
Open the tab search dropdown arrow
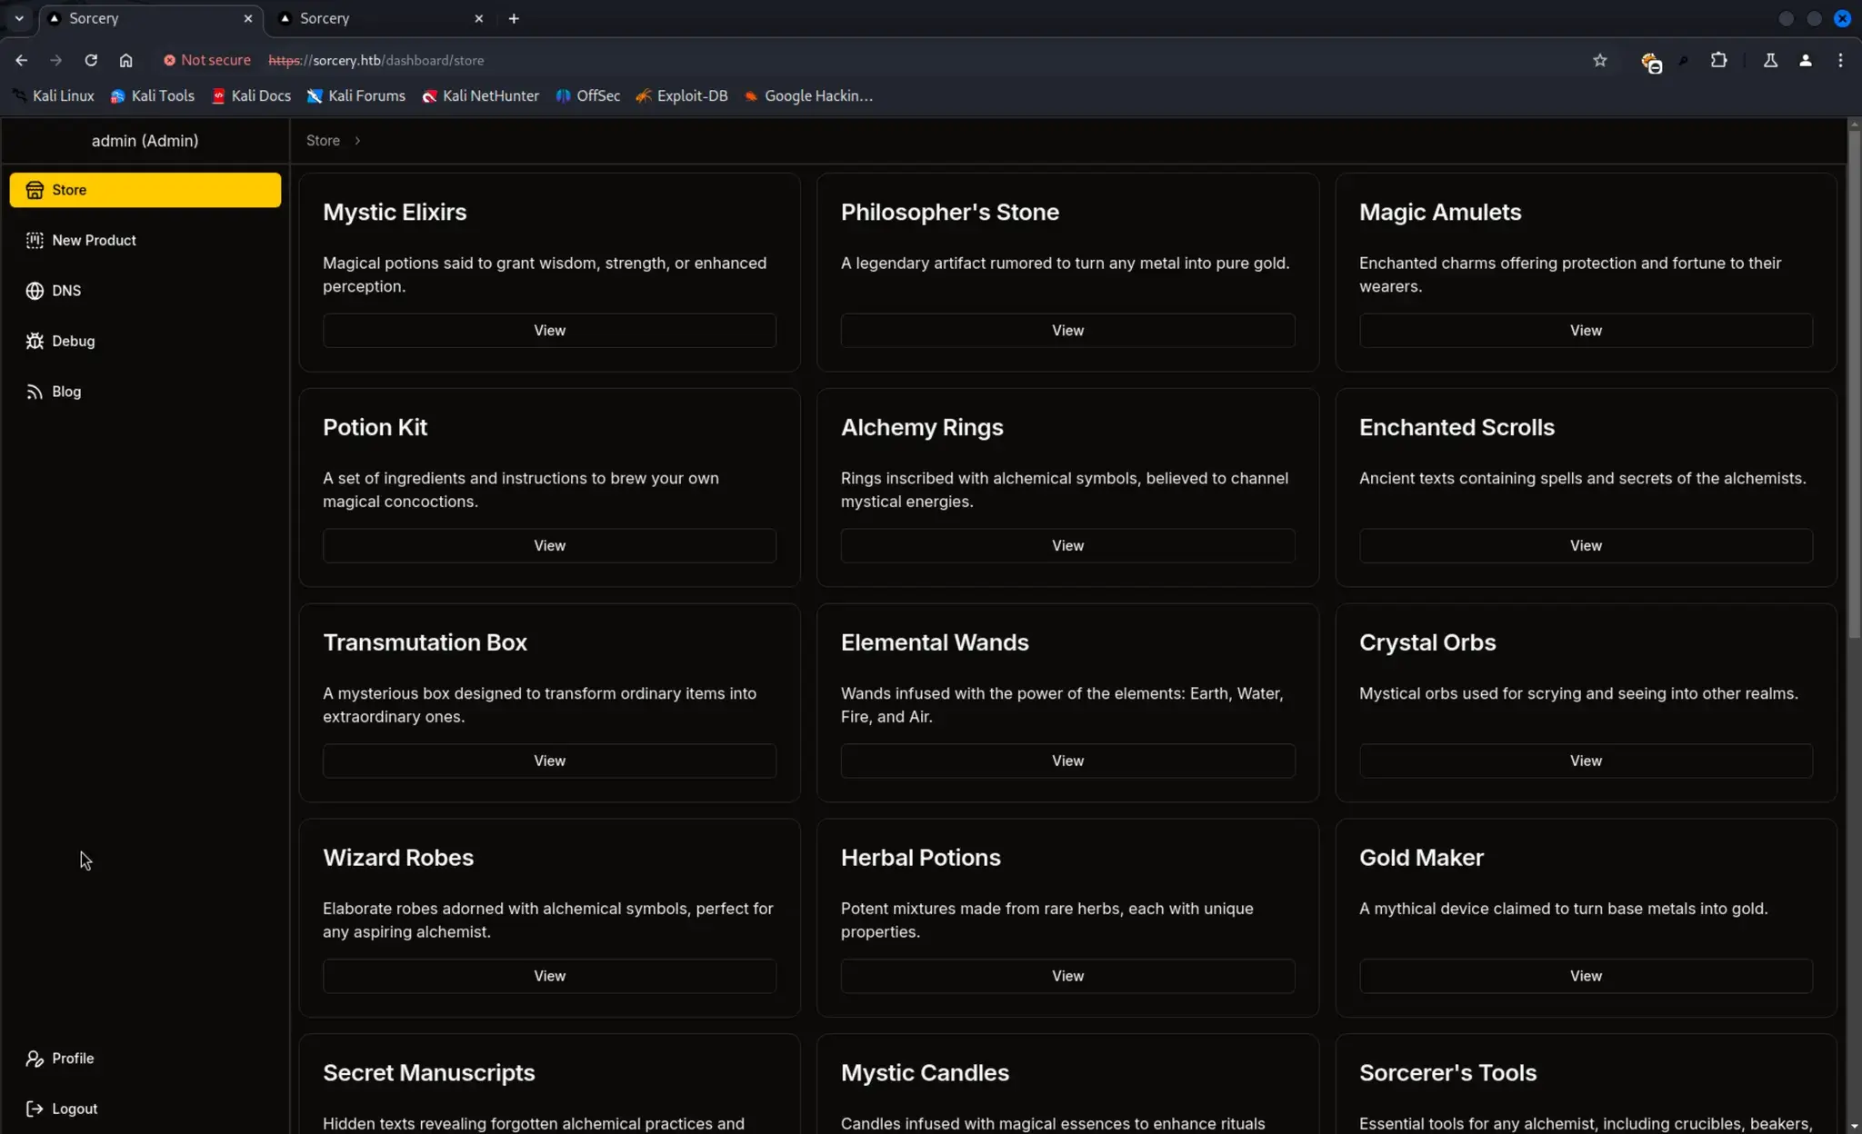(19, 18)
